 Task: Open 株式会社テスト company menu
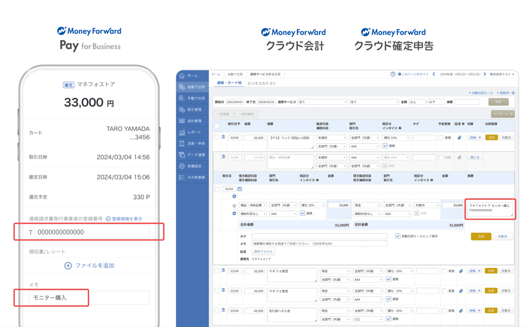tap(502, 74)
